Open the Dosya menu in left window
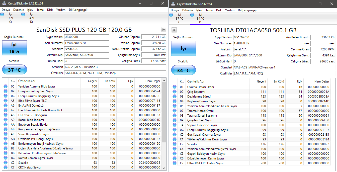 click(6, 10)
